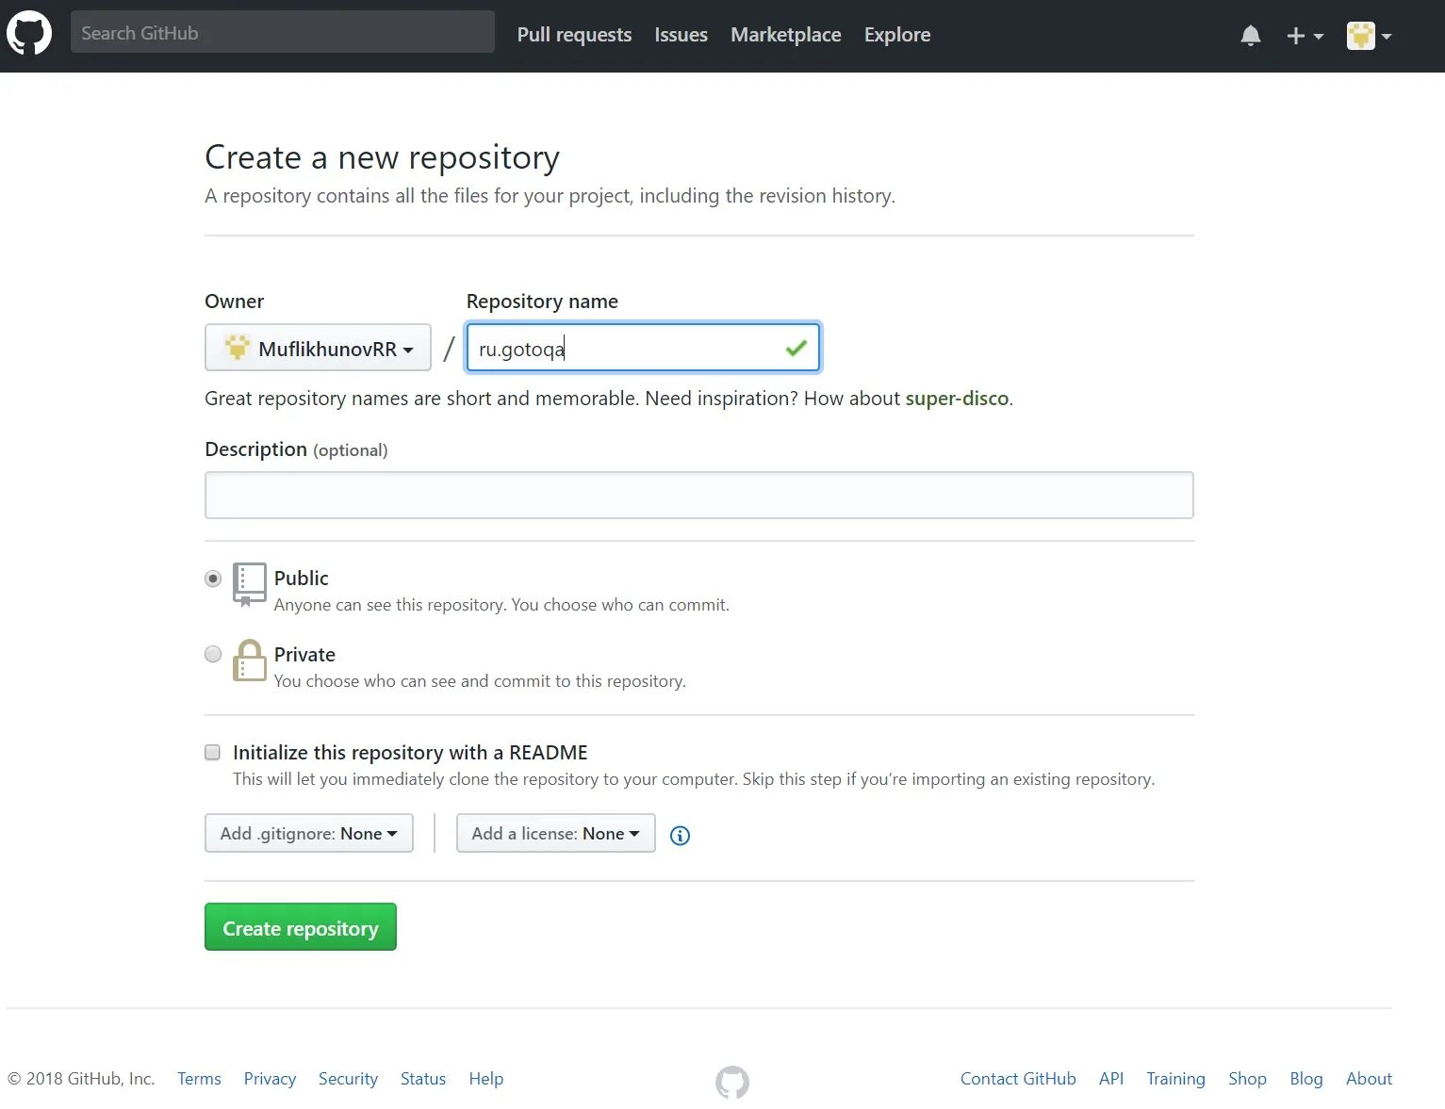The image size is (1445, 1109).
Task: Open the Training footer link
Action: tap(1175, 1079)
